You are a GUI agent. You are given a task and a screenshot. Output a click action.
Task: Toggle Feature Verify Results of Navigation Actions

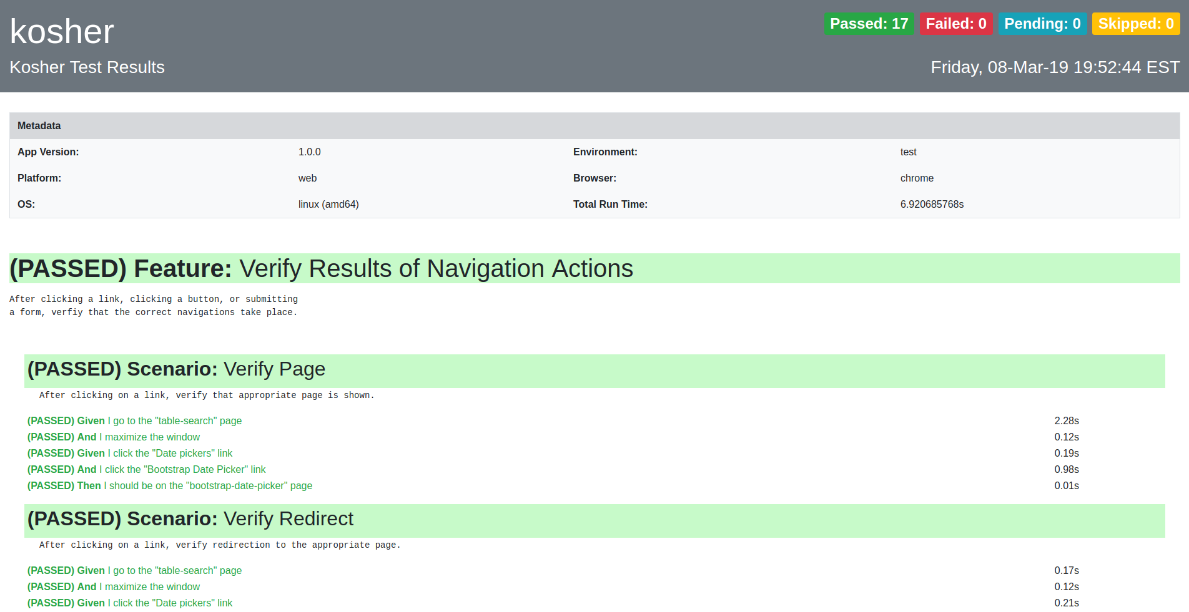(594, 268)
